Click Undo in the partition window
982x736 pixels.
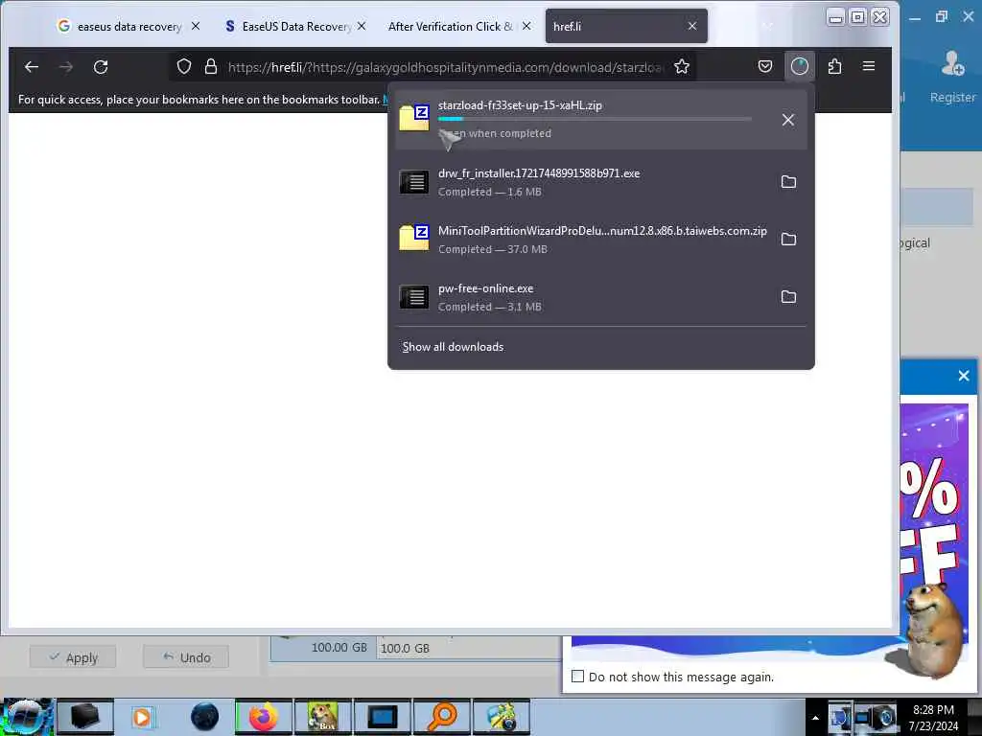tap(186, 657)
